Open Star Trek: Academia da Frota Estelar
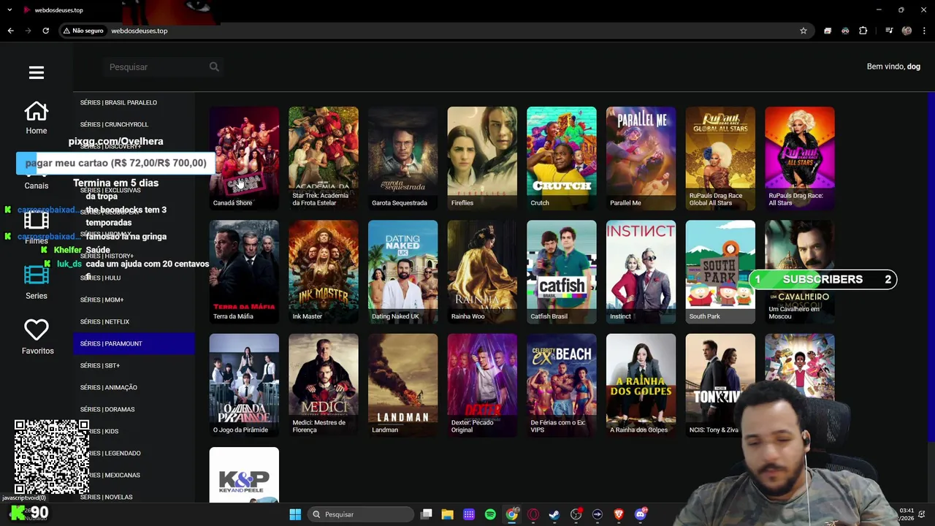 [324, 158]
